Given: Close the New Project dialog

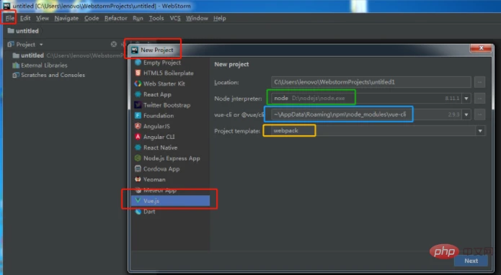Looking at the screenshot, I should click(x=481, y=48).
